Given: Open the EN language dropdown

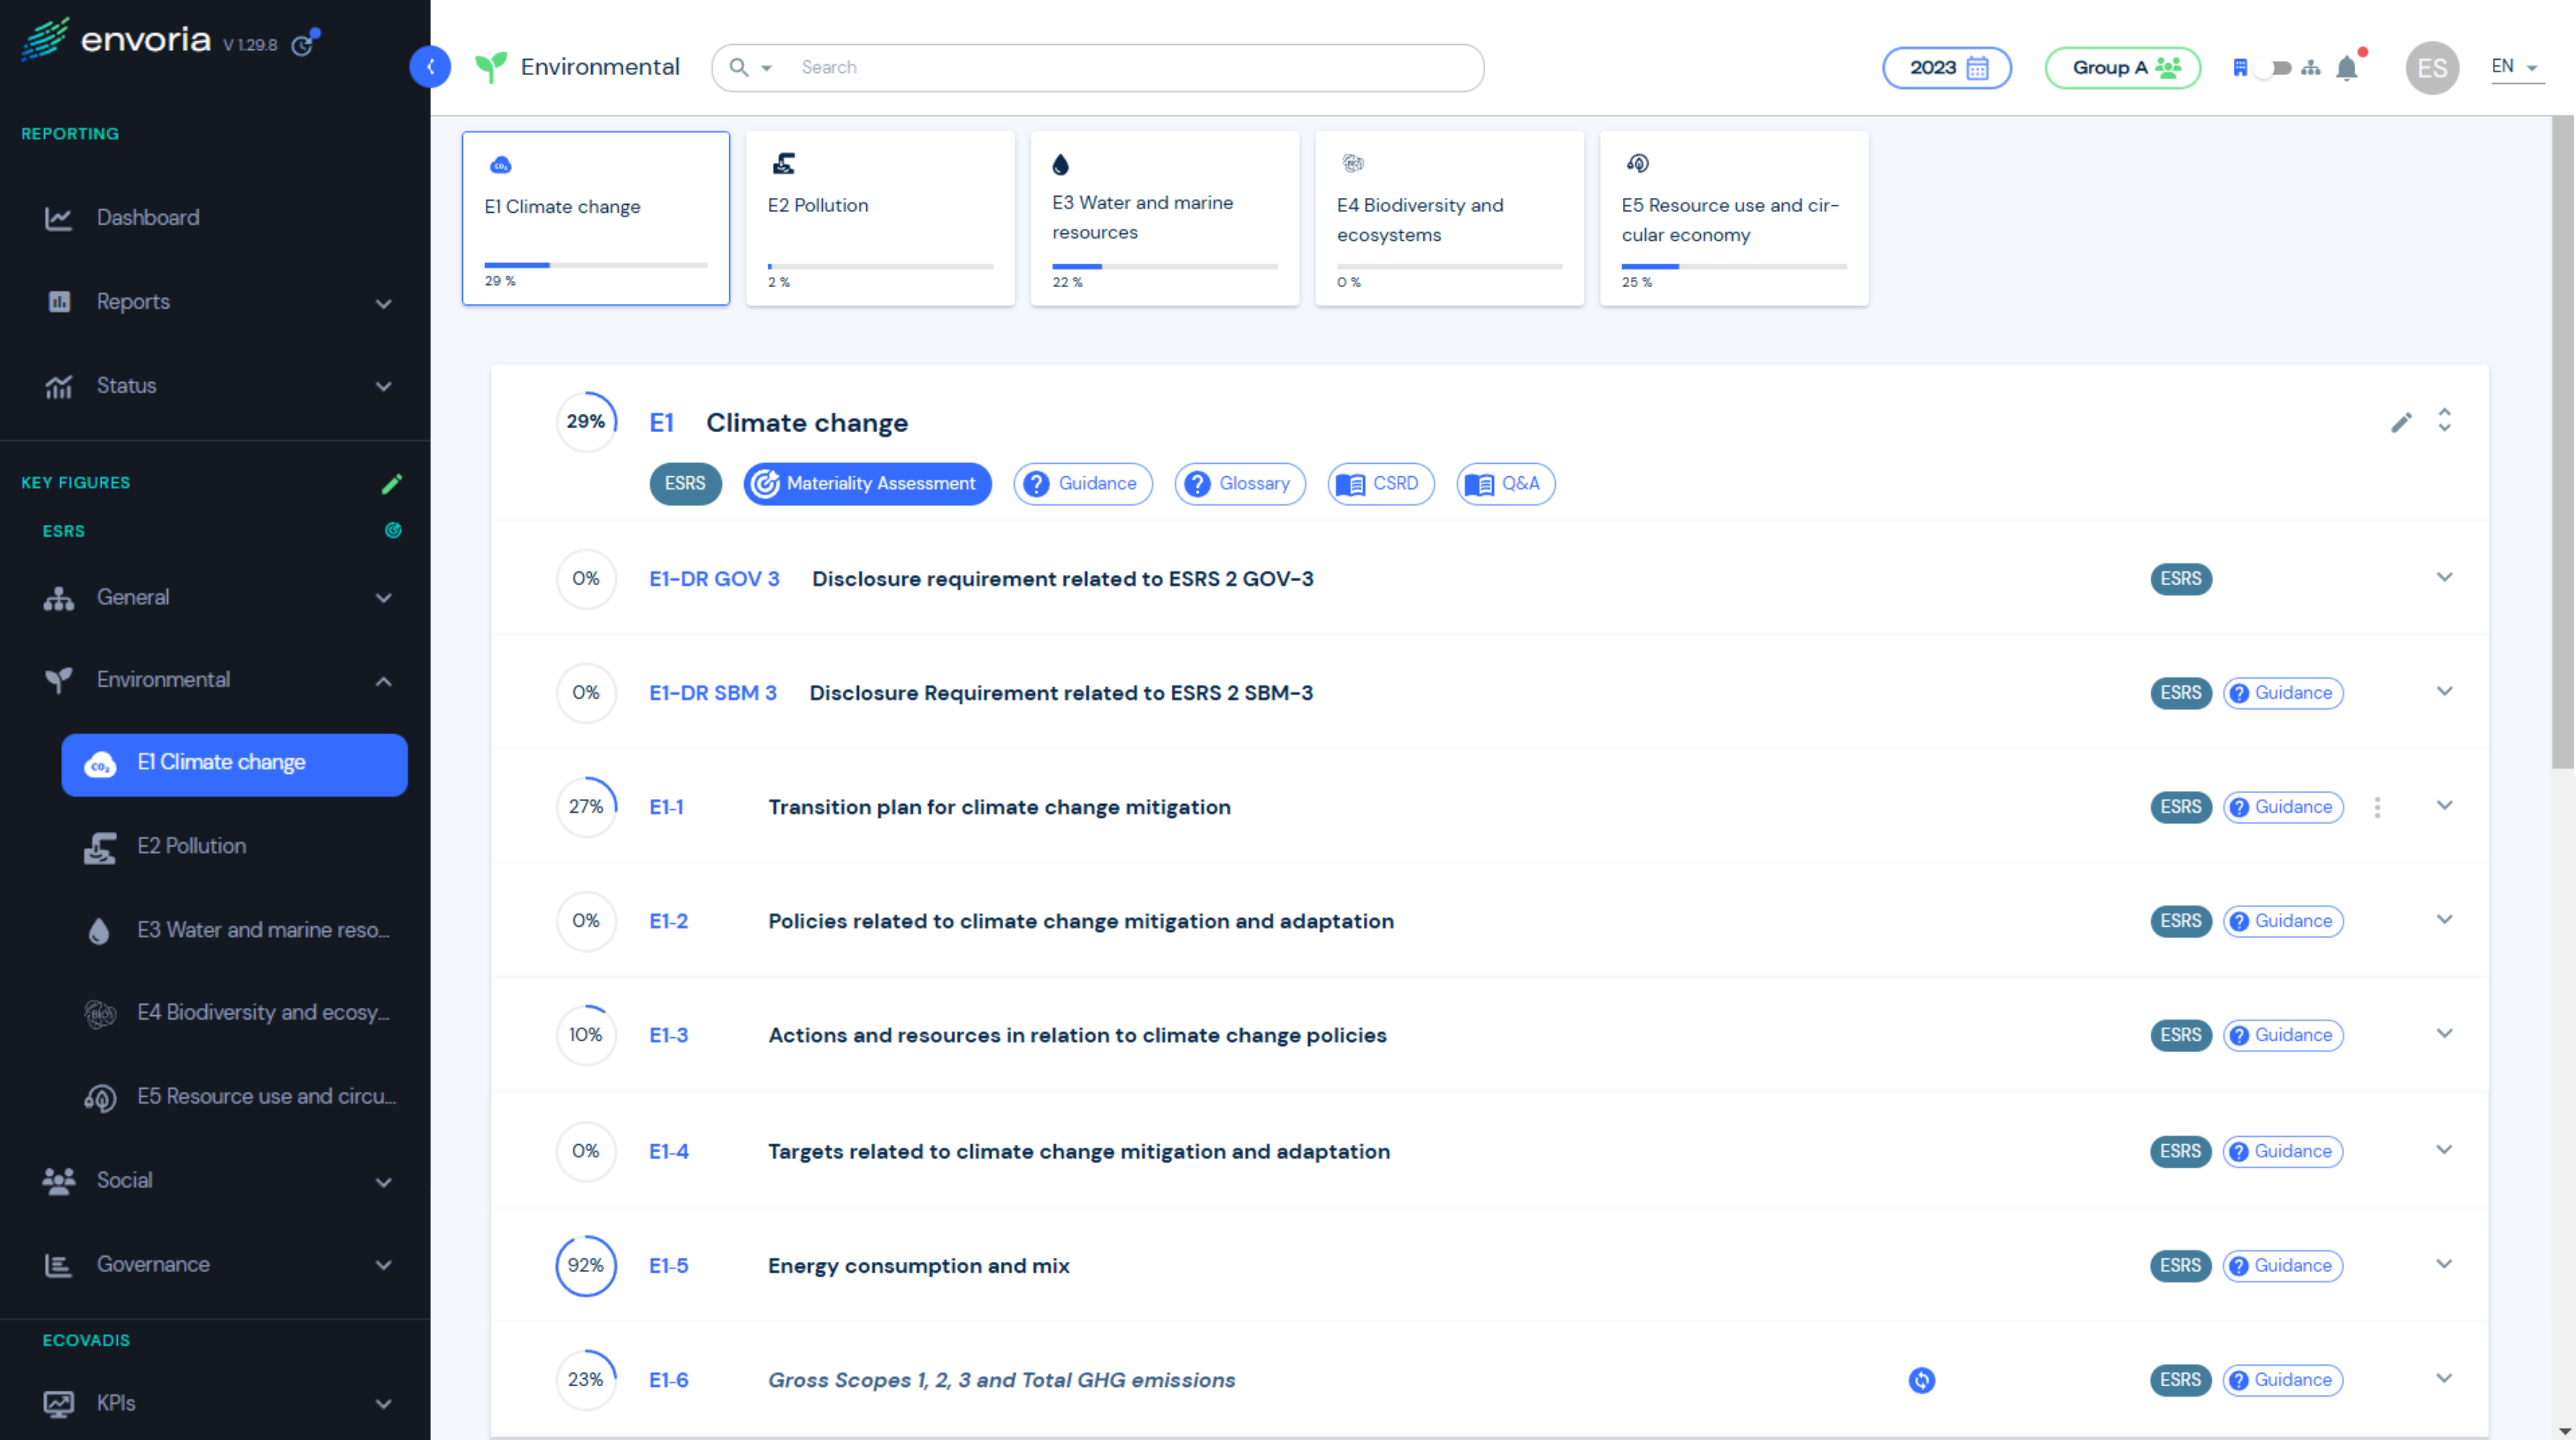Looking at the screenshot, I should [x=2513, y=66].
